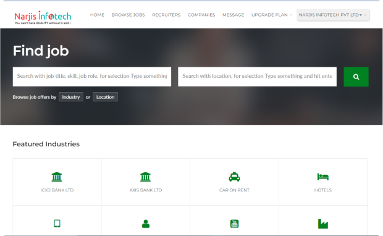Open the COMPANIES menu item
The height and width of the screenshot is (236, 383).
(201, 15)
